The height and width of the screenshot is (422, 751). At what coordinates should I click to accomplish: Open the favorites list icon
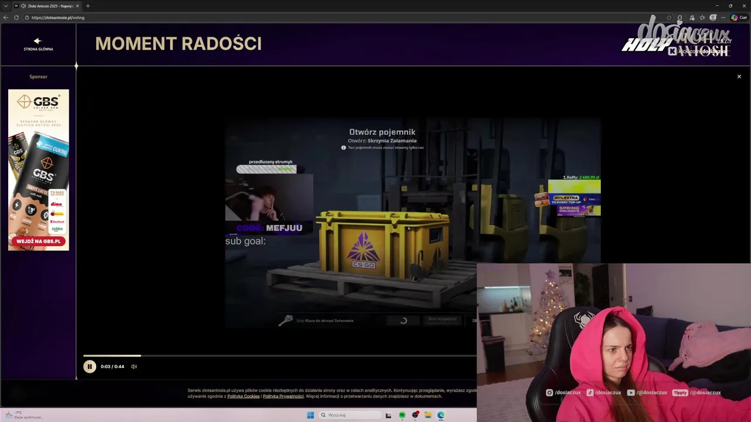pyautogui.click(x=702, y=18)
